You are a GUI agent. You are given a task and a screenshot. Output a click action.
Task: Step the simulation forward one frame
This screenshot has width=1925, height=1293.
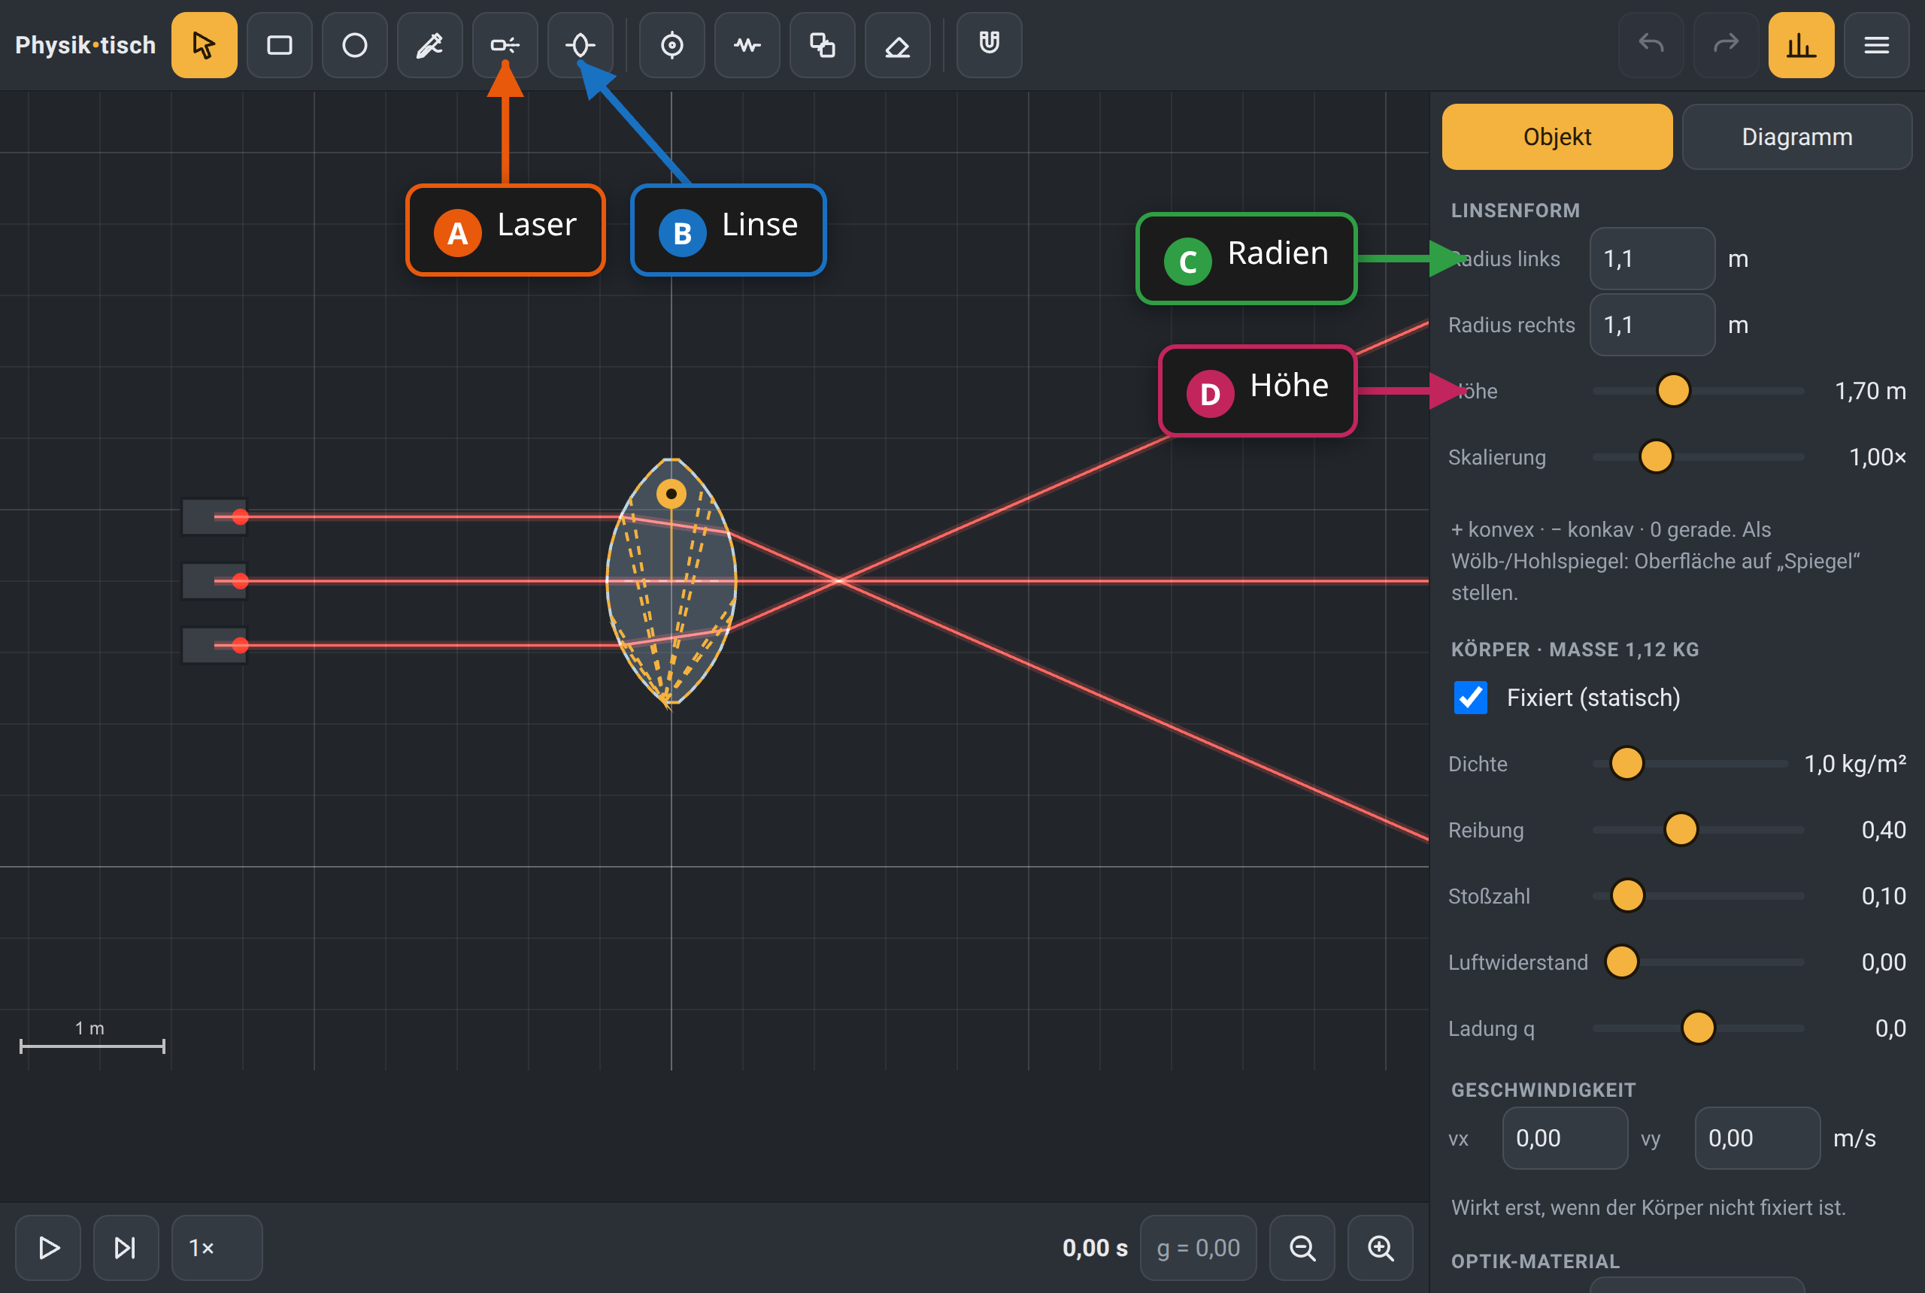(x=126, y=1248)
